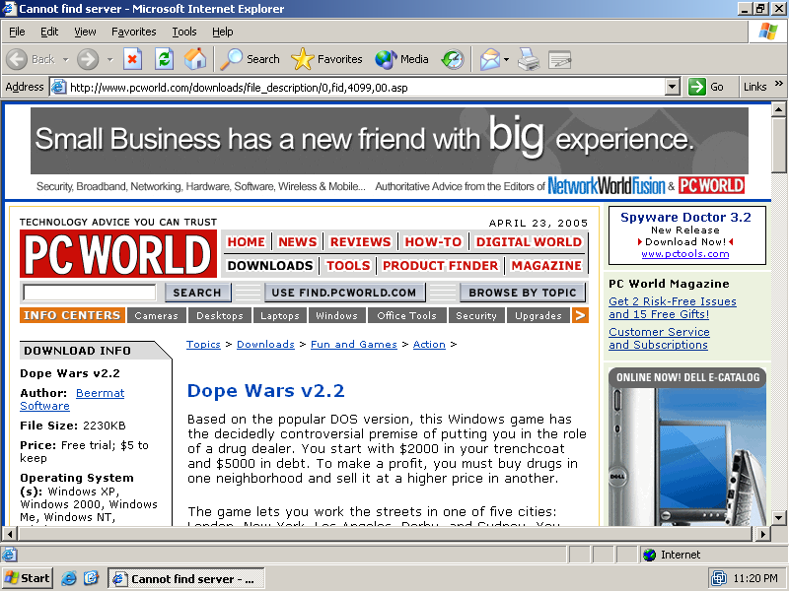Click the Mail envelope icon

point(489,59)
